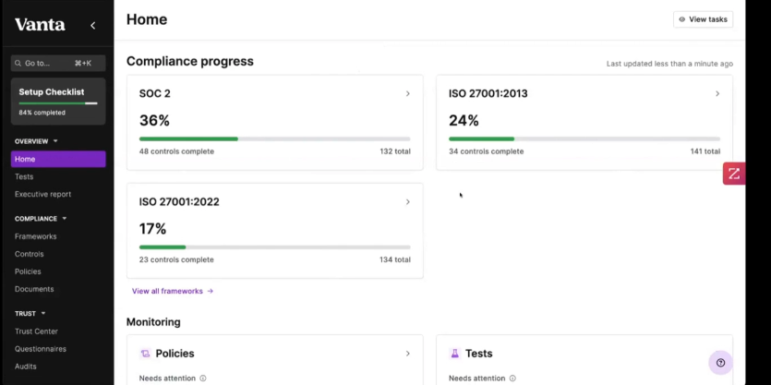
Task: Collapse the OVERVIEW section
Action: point(55,141)
